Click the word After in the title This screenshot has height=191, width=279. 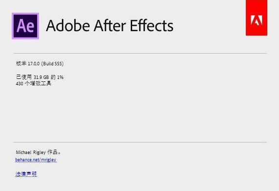pos(110,26)
